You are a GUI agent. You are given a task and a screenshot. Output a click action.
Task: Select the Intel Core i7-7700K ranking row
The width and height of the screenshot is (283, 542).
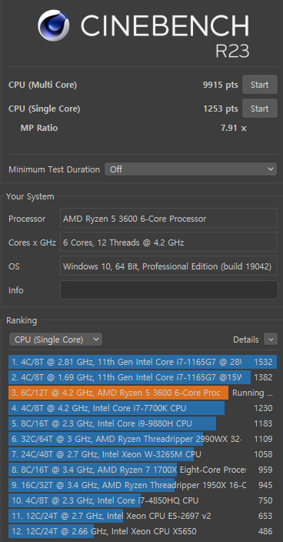click(142, 408)
